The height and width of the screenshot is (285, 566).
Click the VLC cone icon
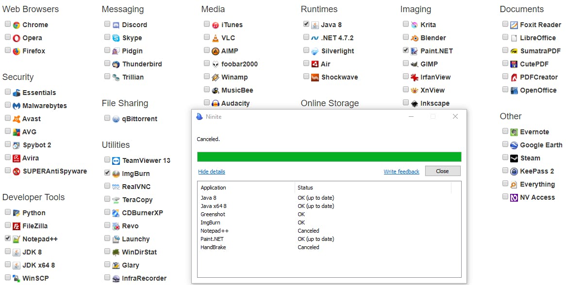click(216, 38)
